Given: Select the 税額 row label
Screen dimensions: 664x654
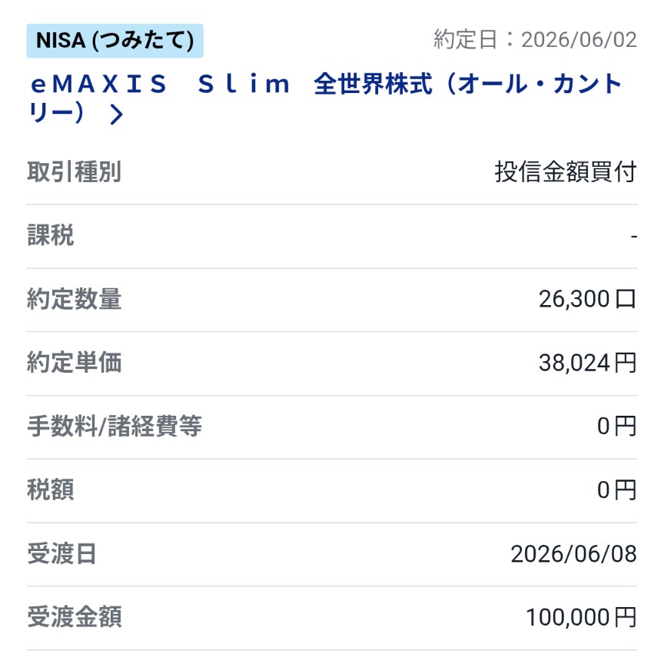Looking at the screenshot, I should pyautogui.click(x=51, y=490).
